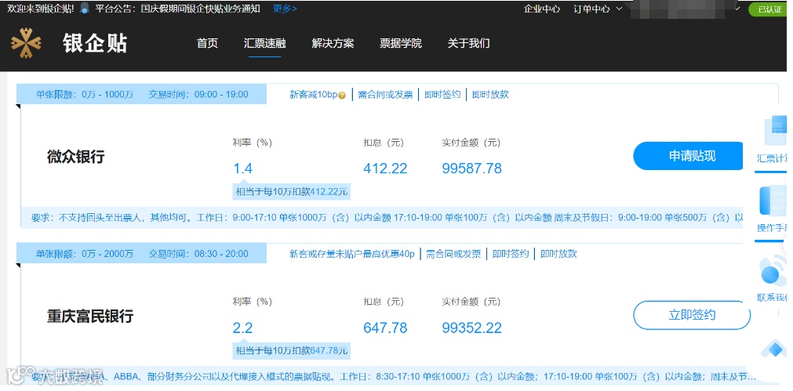Viewport: 793px width, 391px height.
Task: Click the 单张限额: 0万 - 2000万 label
Action: (x=85, y=254)
